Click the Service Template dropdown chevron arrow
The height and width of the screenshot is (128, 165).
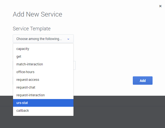pos(68,39)
